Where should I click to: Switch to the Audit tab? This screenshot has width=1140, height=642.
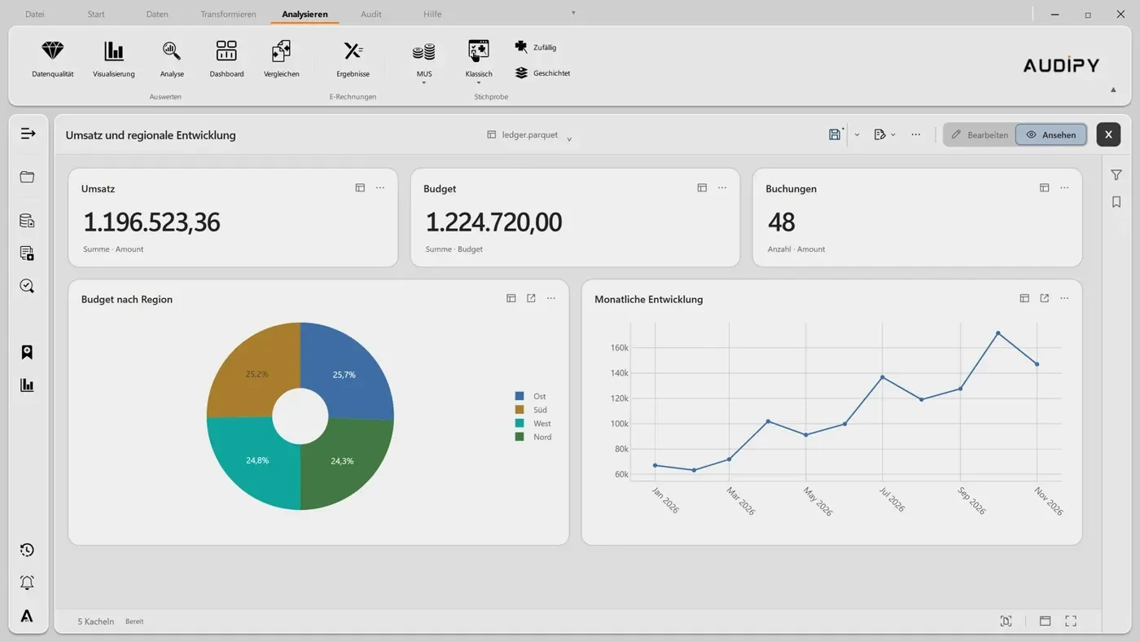pyautogui.click(x=371, y=14)
